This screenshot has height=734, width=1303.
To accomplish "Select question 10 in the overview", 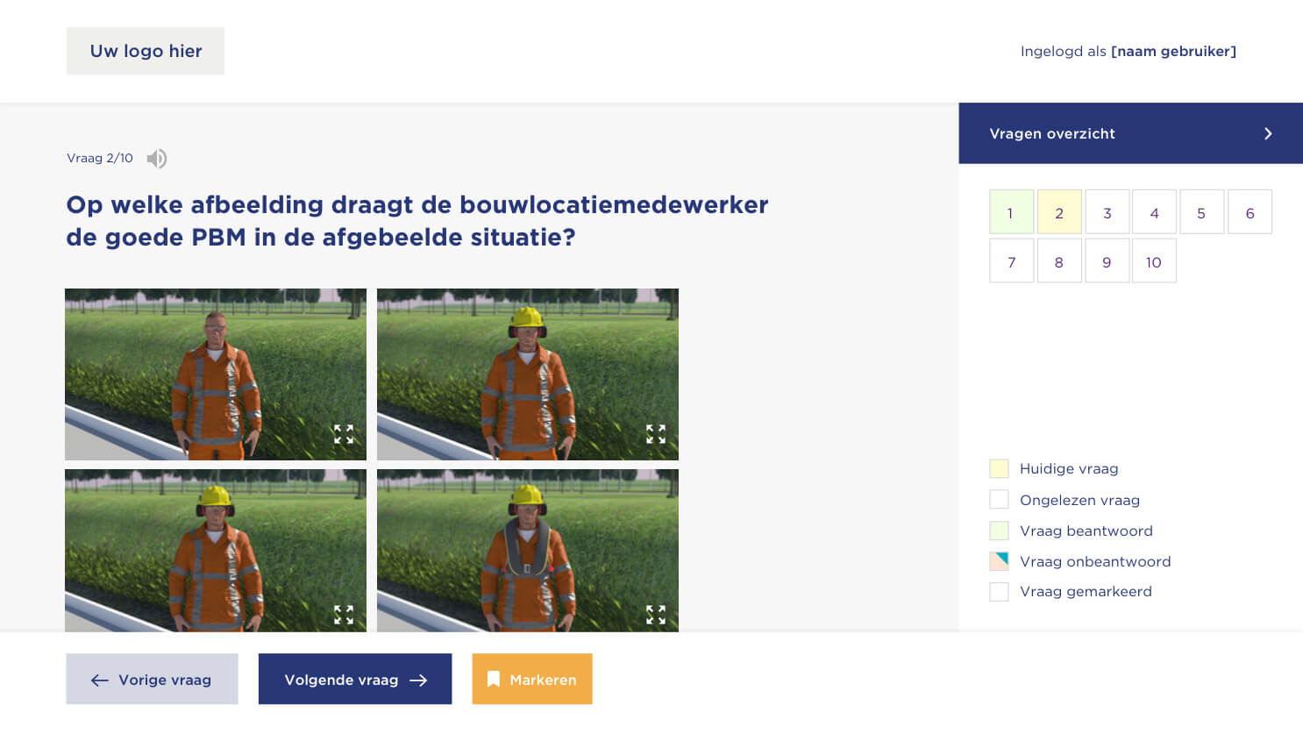I will click(1154, 261).
